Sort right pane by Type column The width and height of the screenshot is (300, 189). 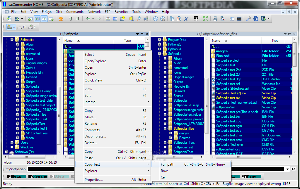point(273,41)
